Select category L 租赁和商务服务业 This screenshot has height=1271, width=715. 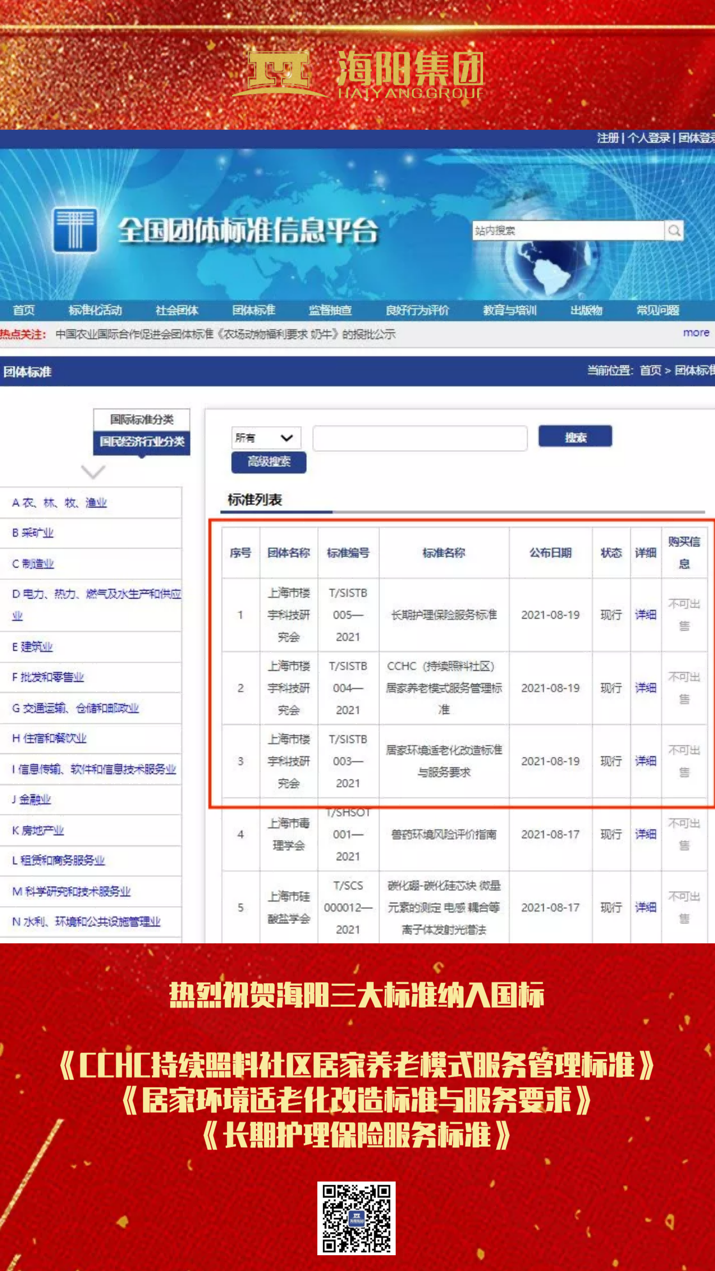point(58,861)
